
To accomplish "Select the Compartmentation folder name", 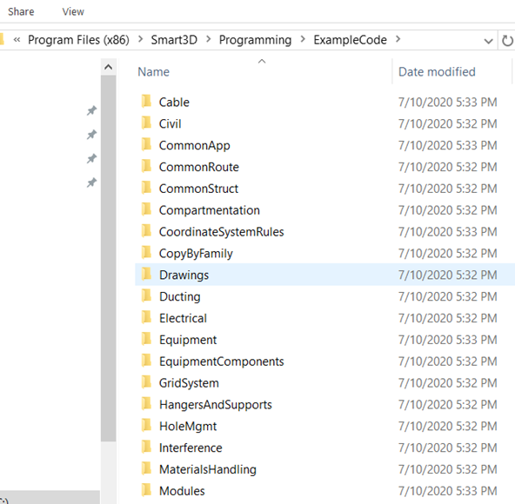I will pyautogui.click(x=209, y=210).
